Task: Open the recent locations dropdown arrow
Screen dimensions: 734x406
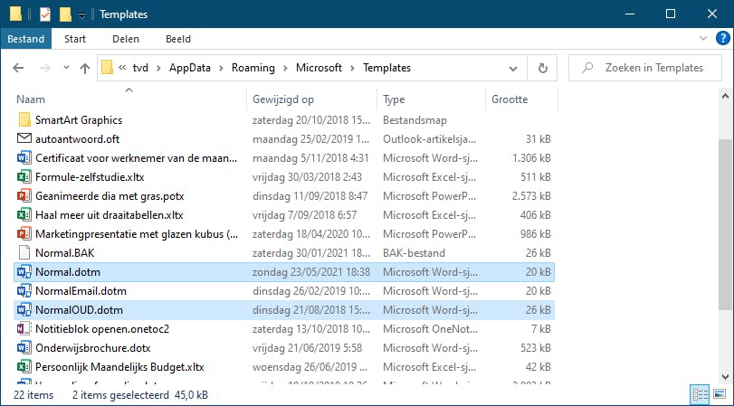Action: click(x=66, y=68)
